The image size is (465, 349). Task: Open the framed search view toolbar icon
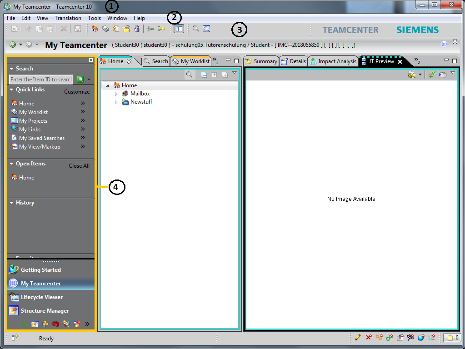coord(206,29)
